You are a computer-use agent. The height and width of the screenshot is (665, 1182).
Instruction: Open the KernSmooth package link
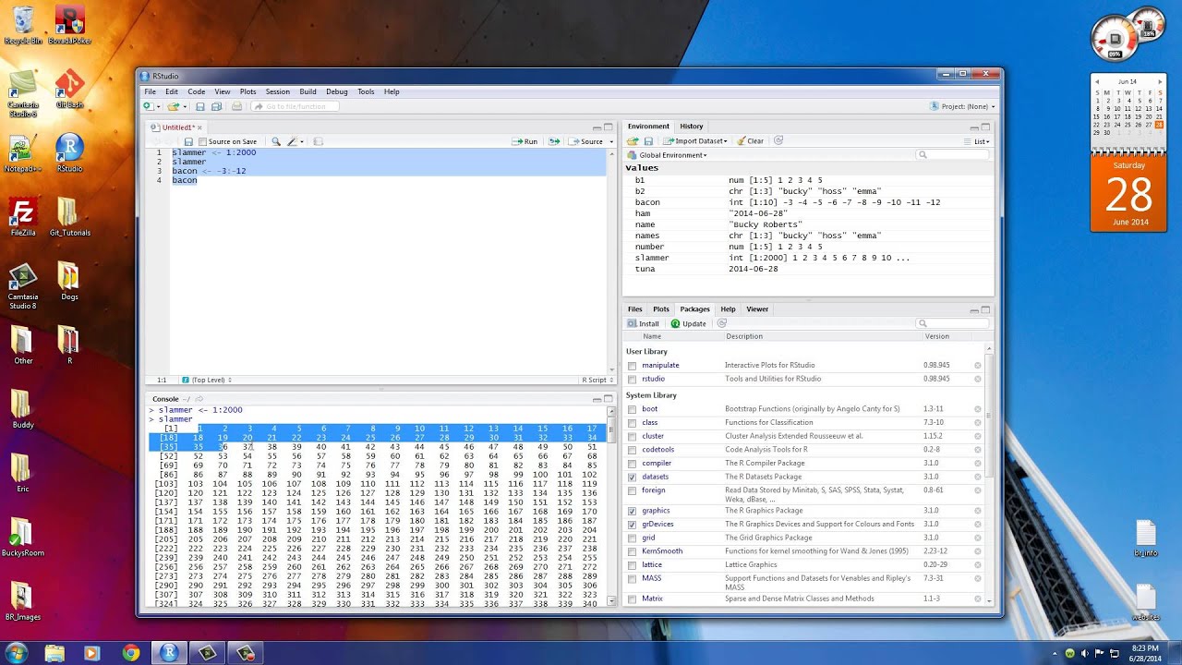click(662, 551)
